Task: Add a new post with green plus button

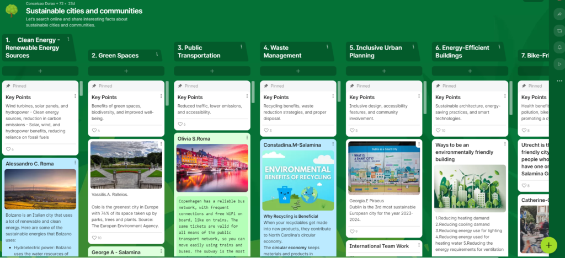Action: click(548, 244)
